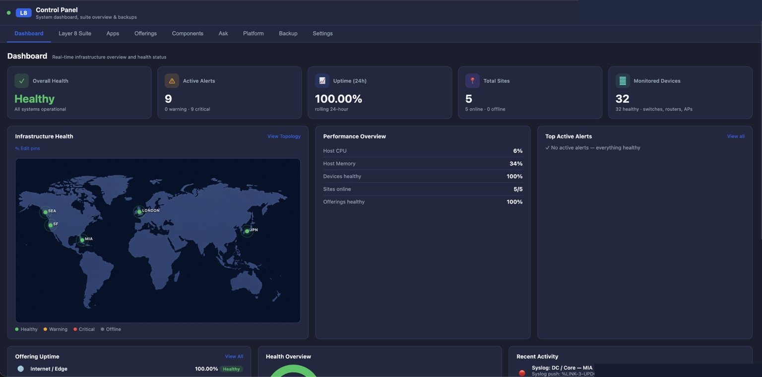Click the Host Memory row
Viewport: 762px width, 377px height.
click(x=423, y=164)
